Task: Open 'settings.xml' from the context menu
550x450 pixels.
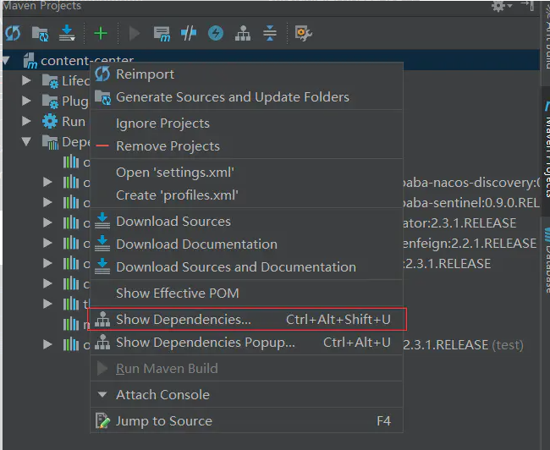Action: [246, 173]
